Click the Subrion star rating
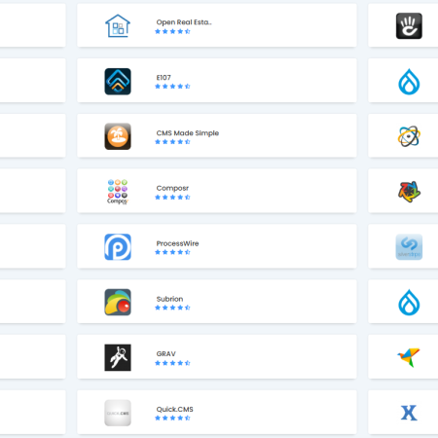The image size is (438, 438). tap(172, 308)
